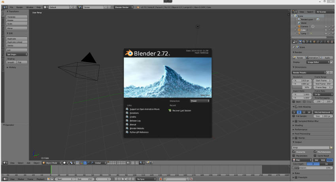Click the Translate button in tool shelf
The width and height of the screenshot is (336, 182).
(17, 17)
